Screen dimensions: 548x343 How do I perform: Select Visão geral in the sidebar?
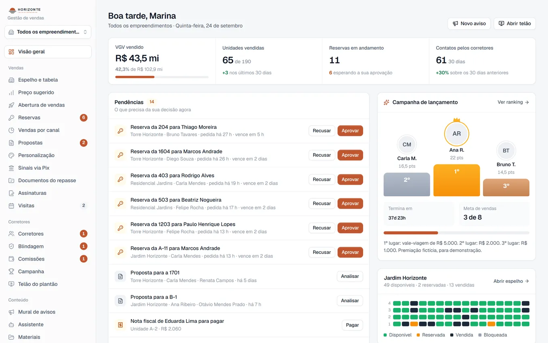pyautogui.click(x=48, y=52)
